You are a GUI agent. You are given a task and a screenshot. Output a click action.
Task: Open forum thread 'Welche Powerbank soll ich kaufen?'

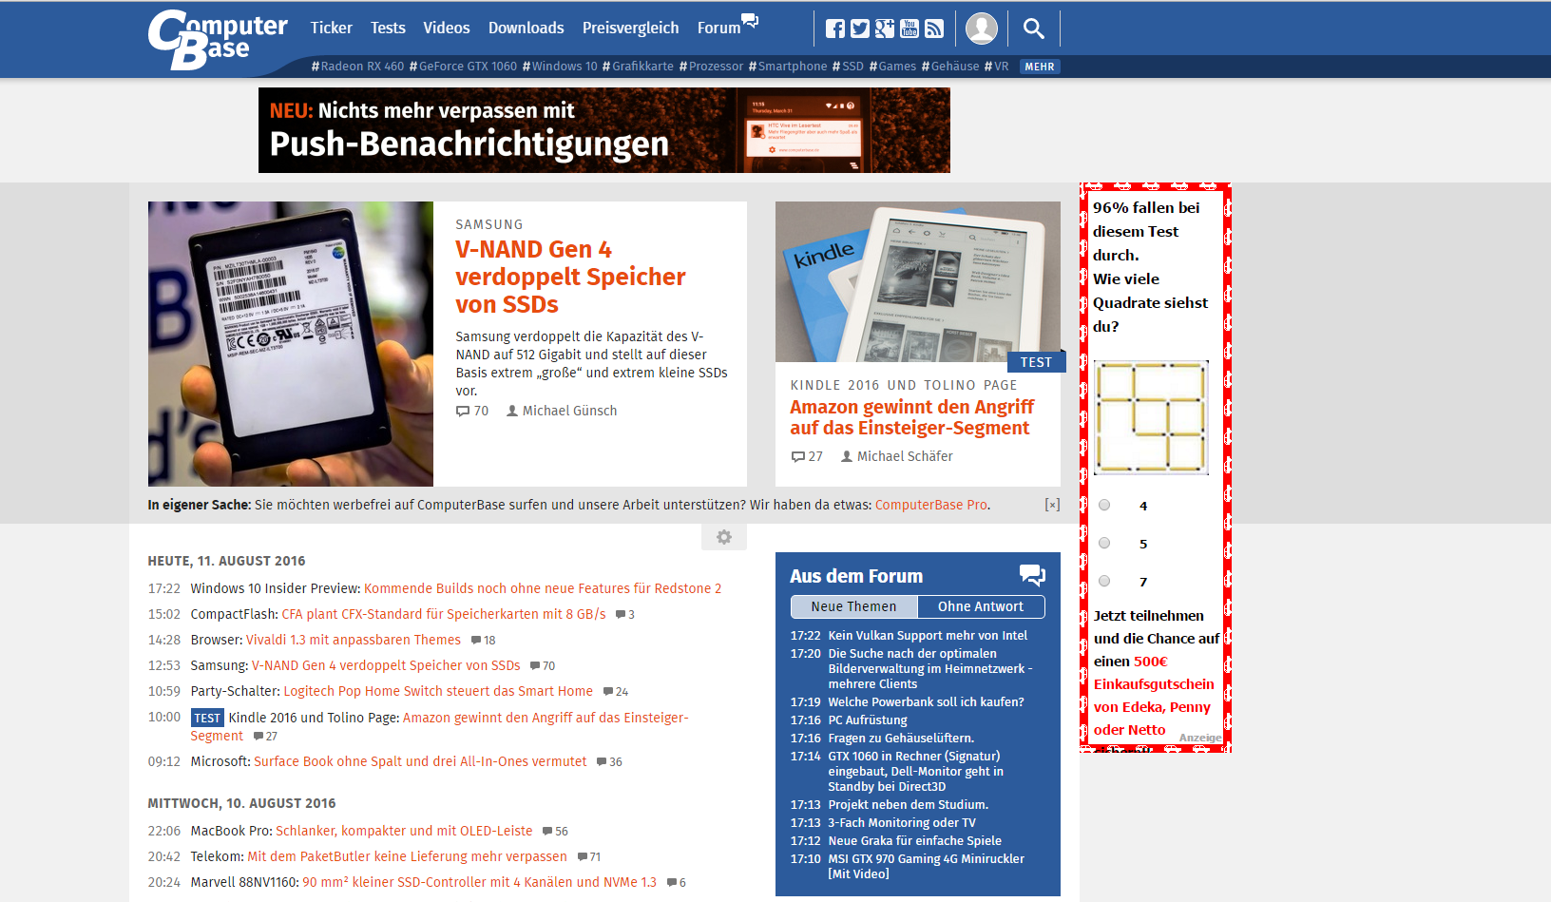click(926, 701)
